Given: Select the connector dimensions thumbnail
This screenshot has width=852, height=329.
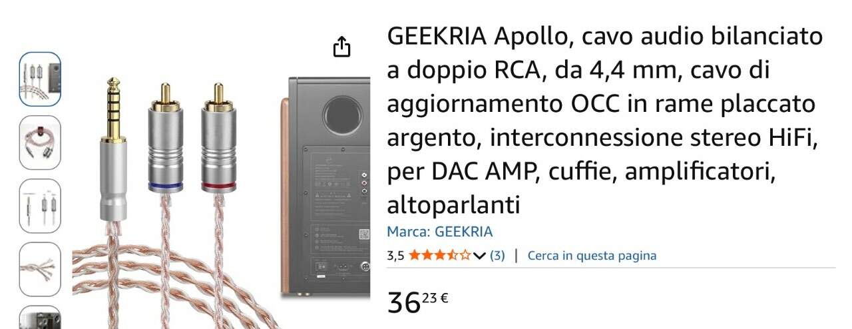Looking at the screenshot, I should click(x=40, y=206).
